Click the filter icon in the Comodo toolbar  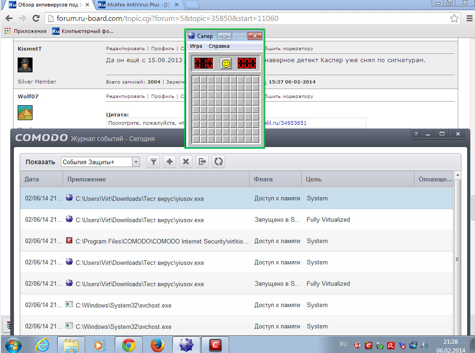154,161
